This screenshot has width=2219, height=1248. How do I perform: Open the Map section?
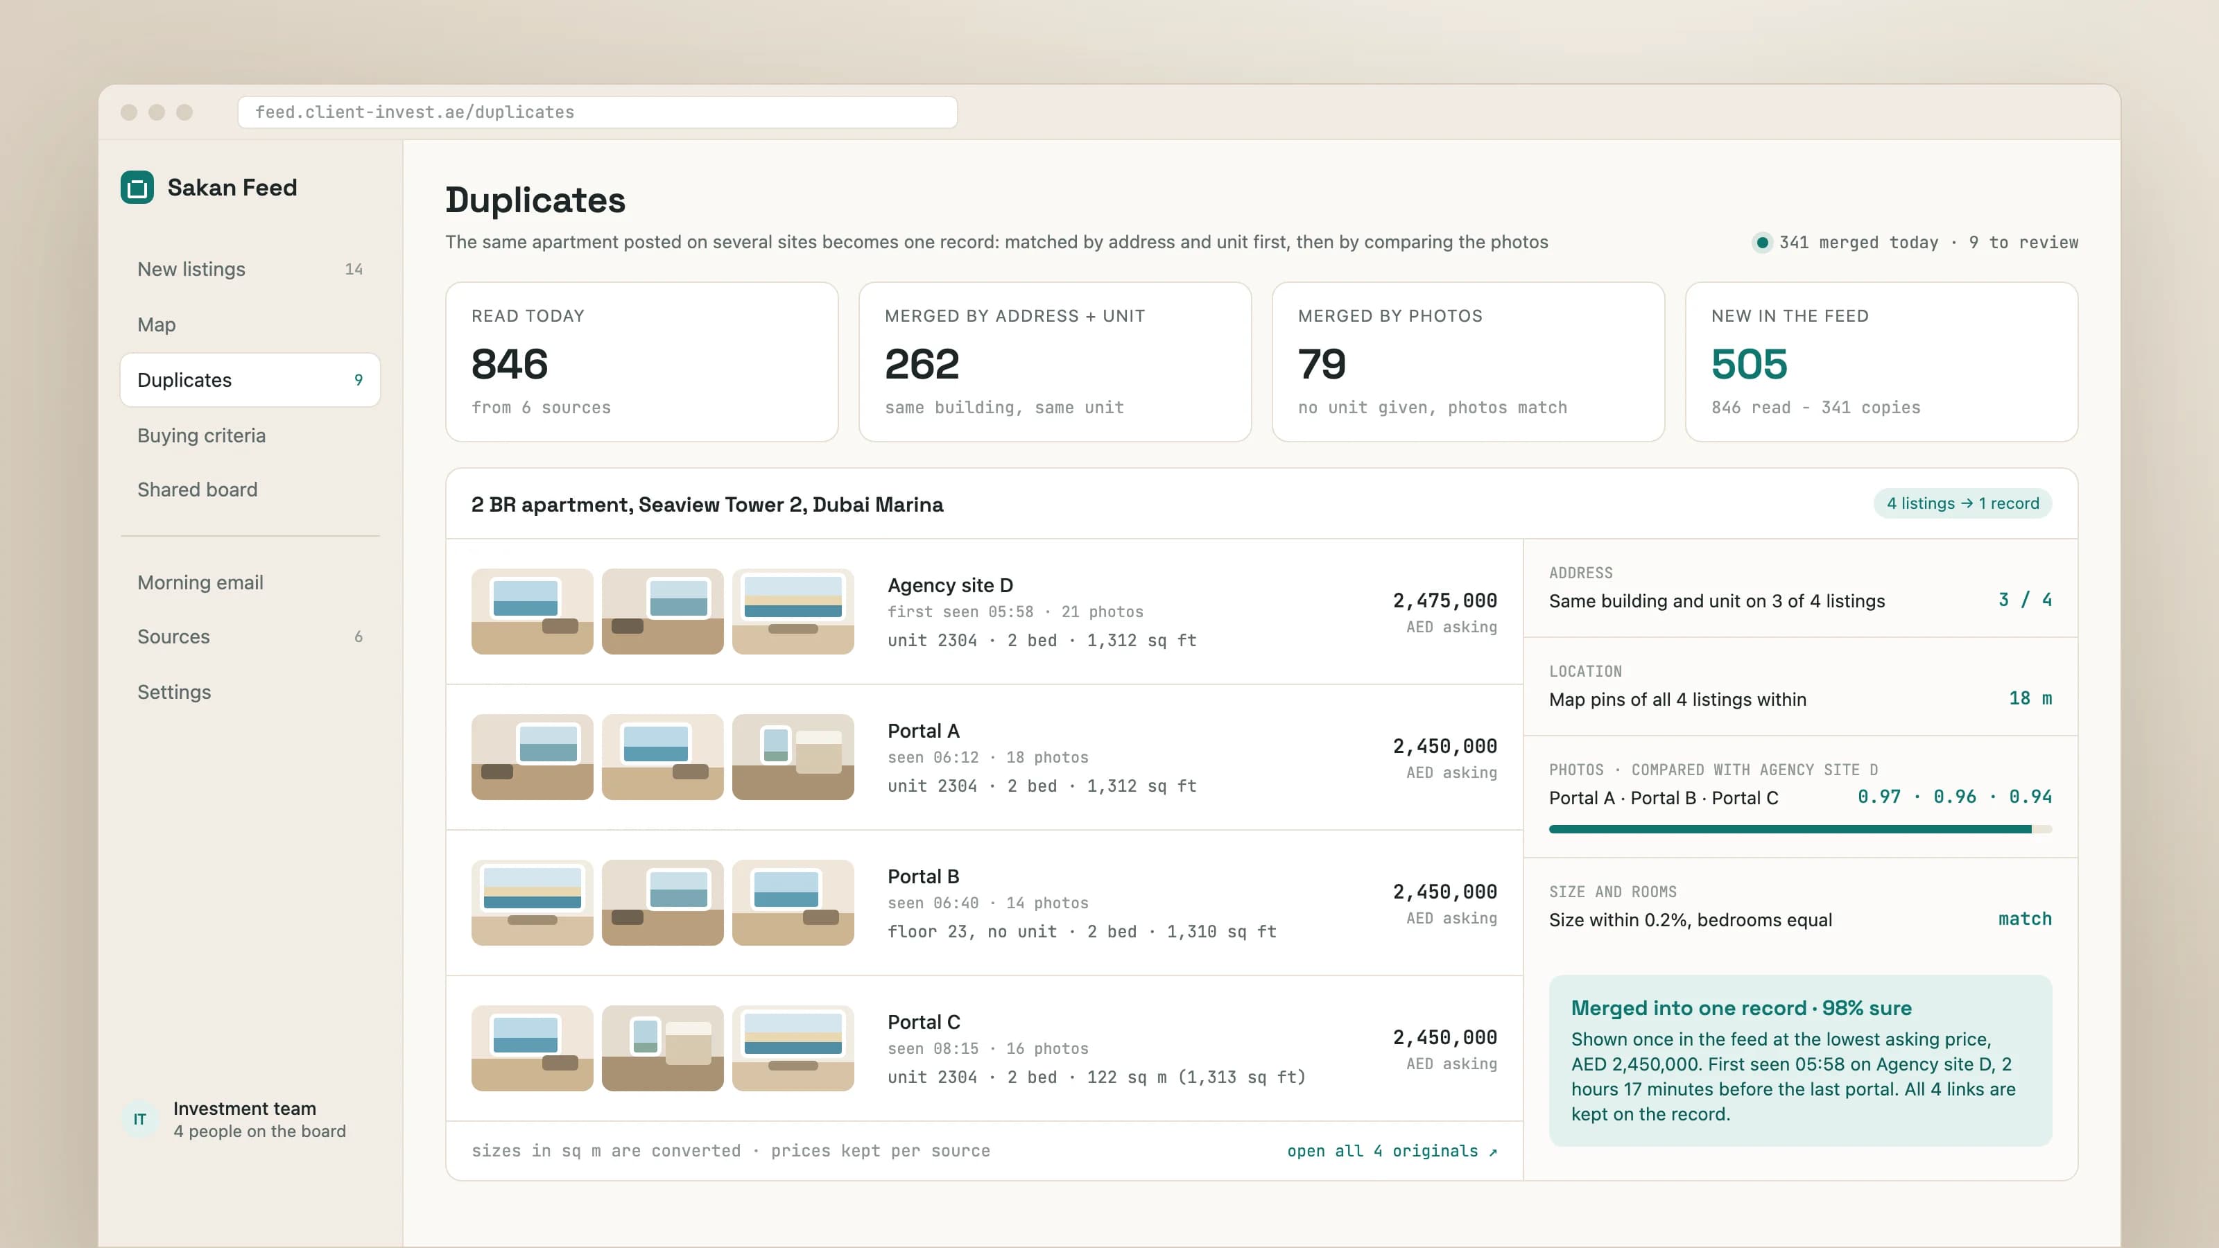250,324
